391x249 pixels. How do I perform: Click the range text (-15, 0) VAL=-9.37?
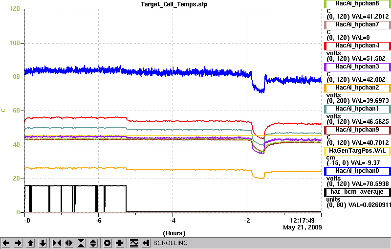click(x=353, y=163)
